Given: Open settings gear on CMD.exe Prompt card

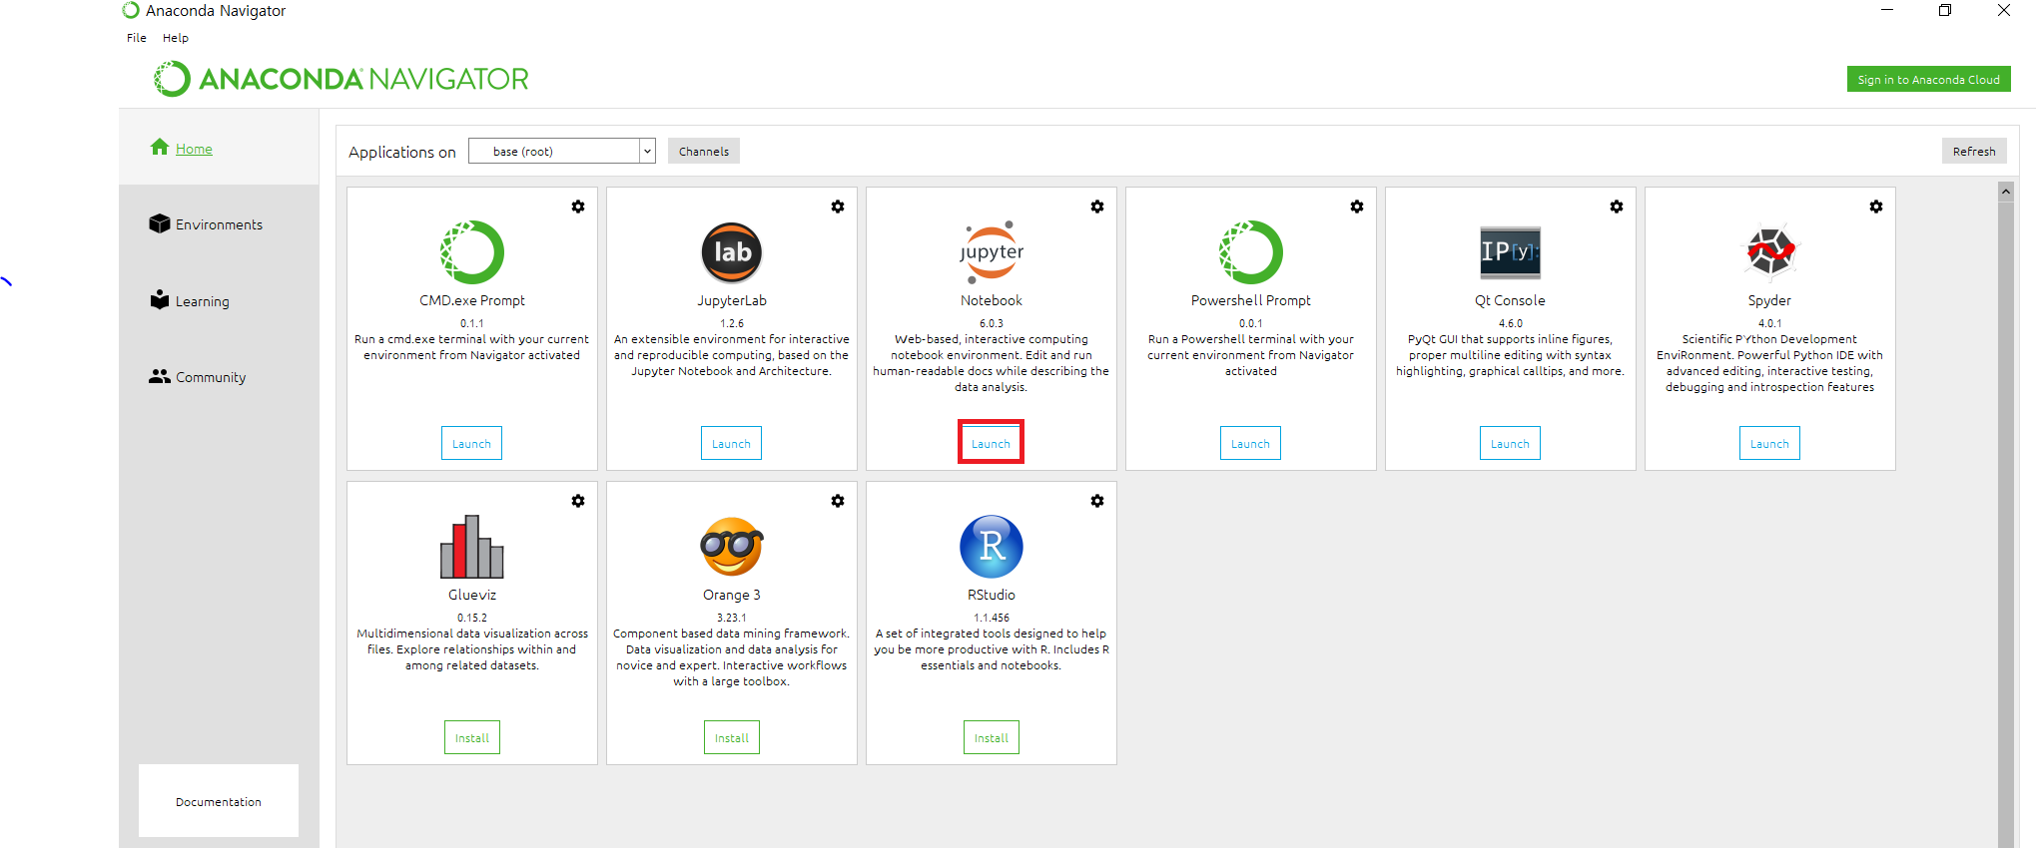Looking at the screenshot, I should pyautogui.click(x=578, y=207).
